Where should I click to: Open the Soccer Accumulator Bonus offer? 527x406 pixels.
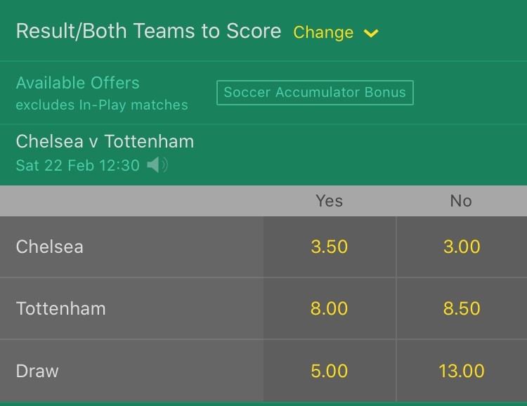[315, 93]
